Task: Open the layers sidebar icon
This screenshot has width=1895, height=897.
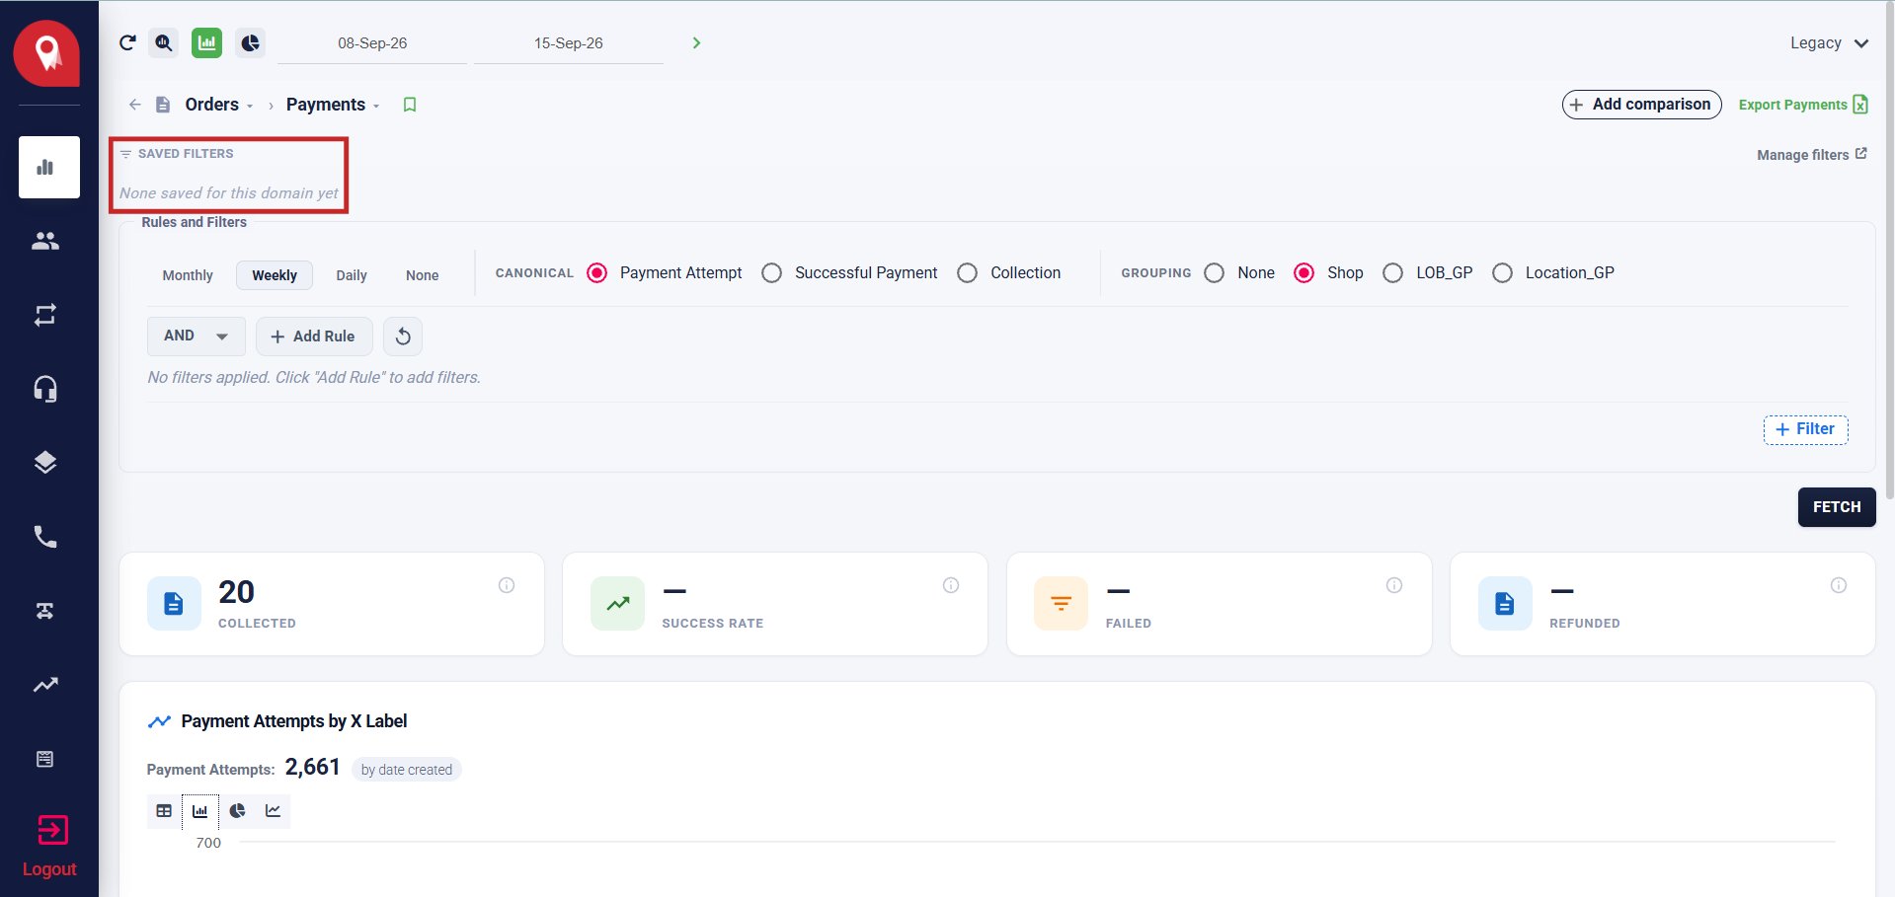Action: (45, 463)
